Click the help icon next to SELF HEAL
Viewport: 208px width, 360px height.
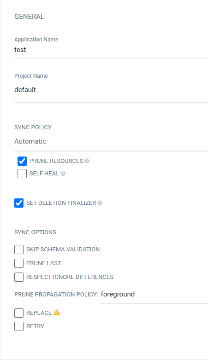click(63, 174)
